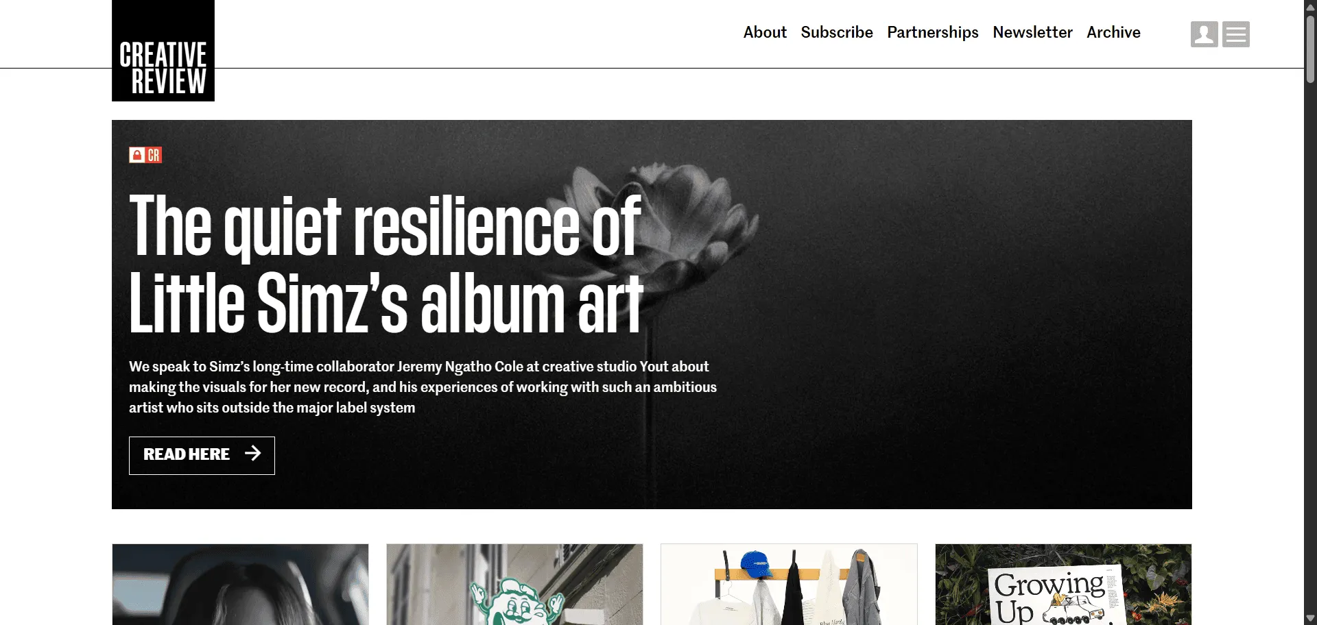The width and height of the screenshot is (1317, 625).
Task: Open the Newsletter link
Action: [1032, 32]
